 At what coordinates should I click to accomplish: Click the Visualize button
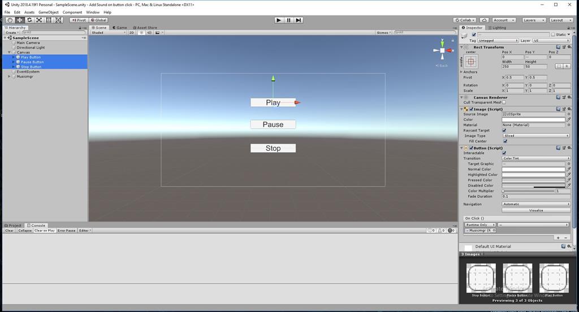point(536,210)
